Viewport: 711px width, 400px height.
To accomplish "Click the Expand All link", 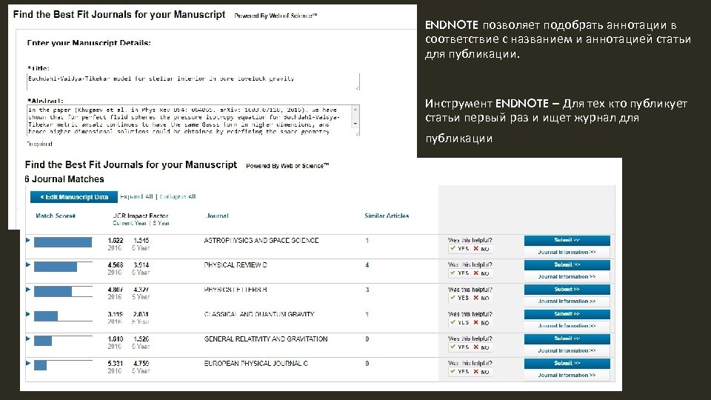I will pos(136,196).
